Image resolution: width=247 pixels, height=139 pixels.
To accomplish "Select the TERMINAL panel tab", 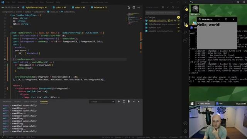I will pyautogui.click(x=44, y=102).
